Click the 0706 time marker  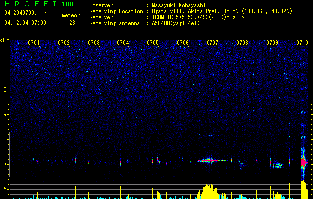(x=183, y=43)
